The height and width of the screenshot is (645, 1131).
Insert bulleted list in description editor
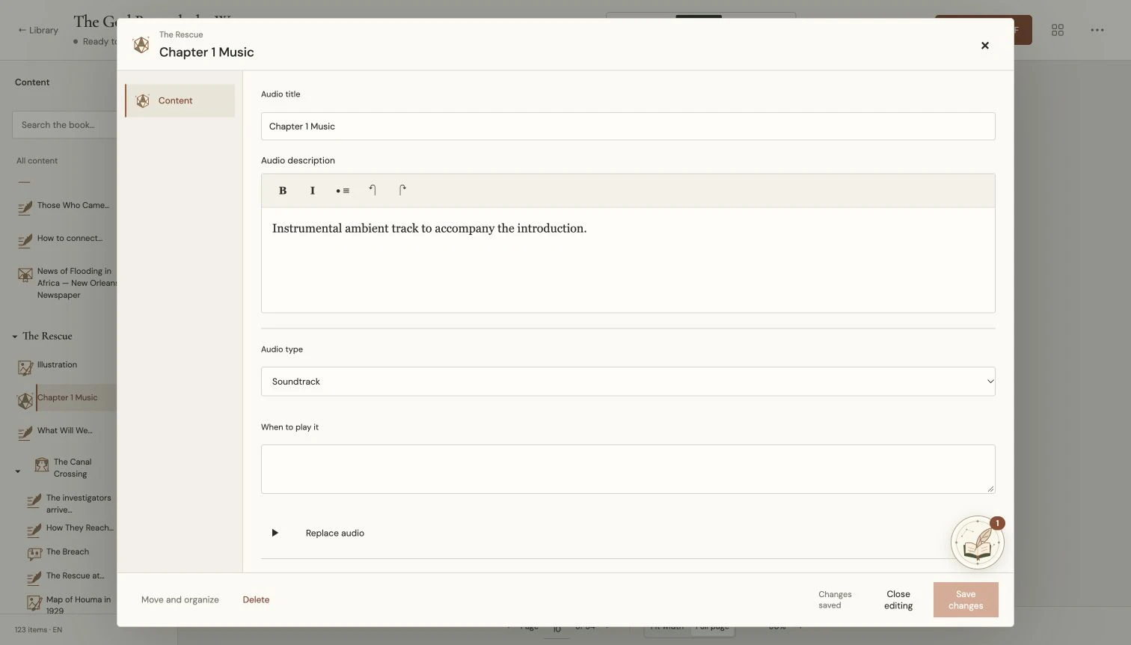click(343, 191)
